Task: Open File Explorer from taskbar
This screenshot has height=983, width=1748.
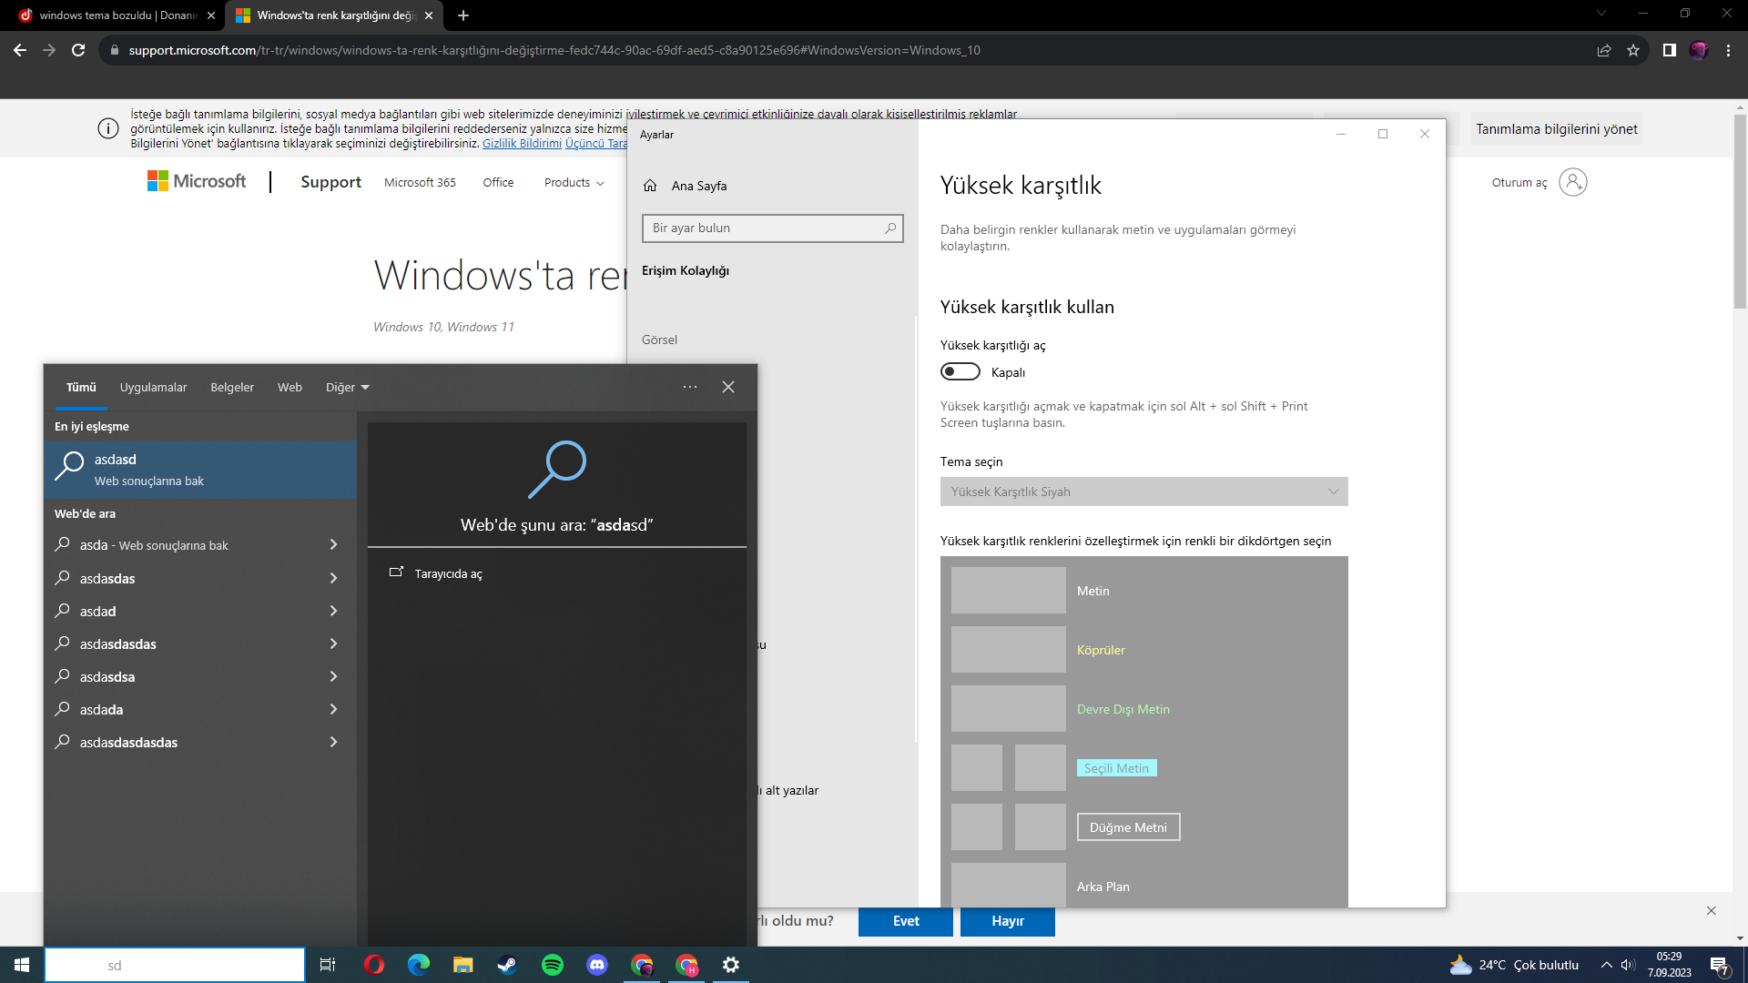Action: pyautogui.click(x=462, y=965)
